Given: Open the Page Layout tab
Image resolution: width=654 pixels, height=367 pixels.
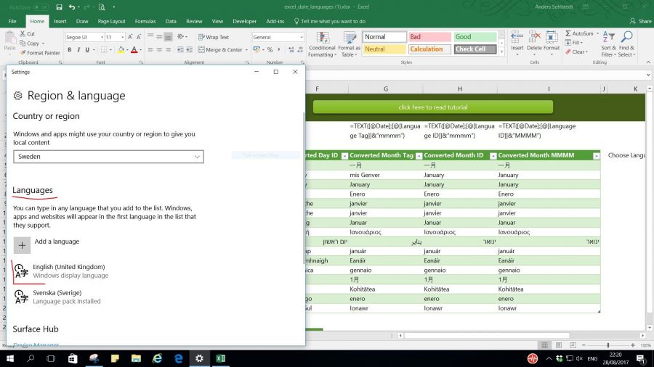Looking at the screenshot, I should 111,21.
